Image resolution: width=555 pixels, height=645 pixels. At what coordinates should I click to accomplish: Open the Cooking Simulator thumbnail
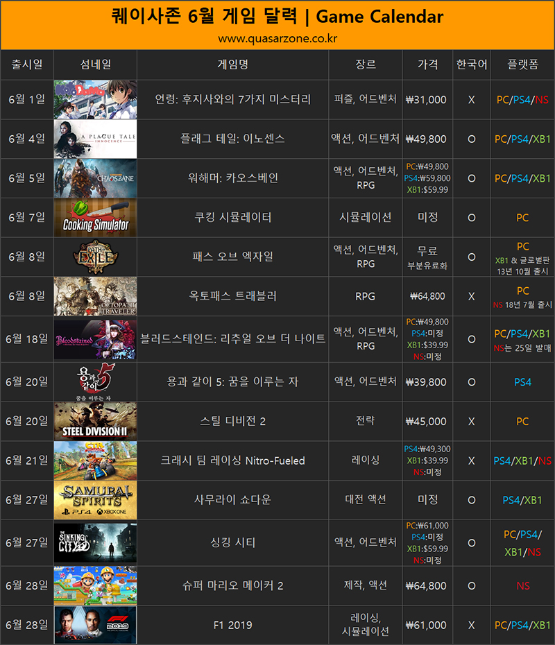tap(96, 218)
